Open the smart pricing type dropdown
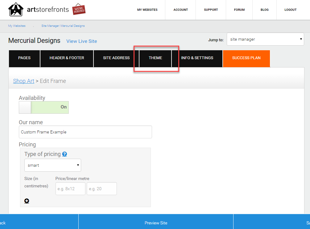This screenshot has width=310, height=229. coord(52,165)
